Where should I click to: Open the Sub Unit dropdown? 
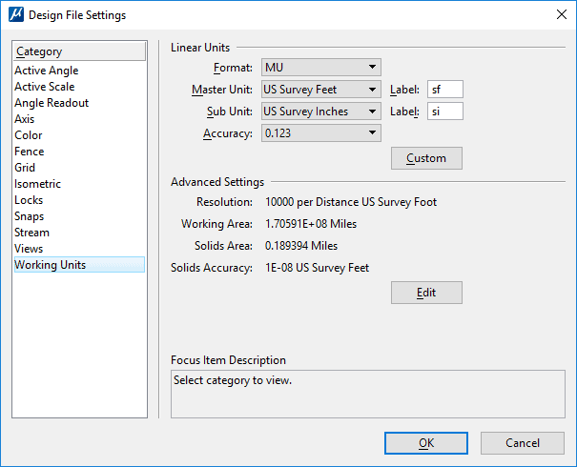coord(320,112)
